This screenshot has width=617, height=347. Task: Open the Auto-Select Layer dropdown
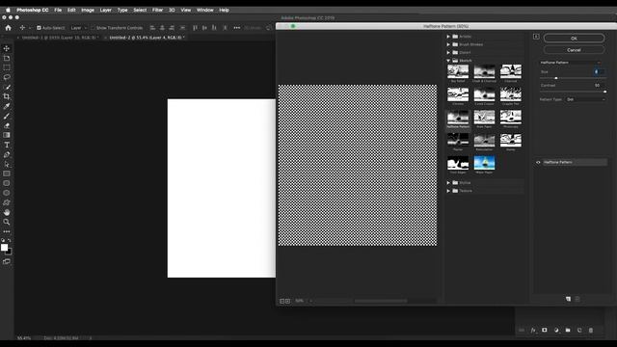click(78, 28)
